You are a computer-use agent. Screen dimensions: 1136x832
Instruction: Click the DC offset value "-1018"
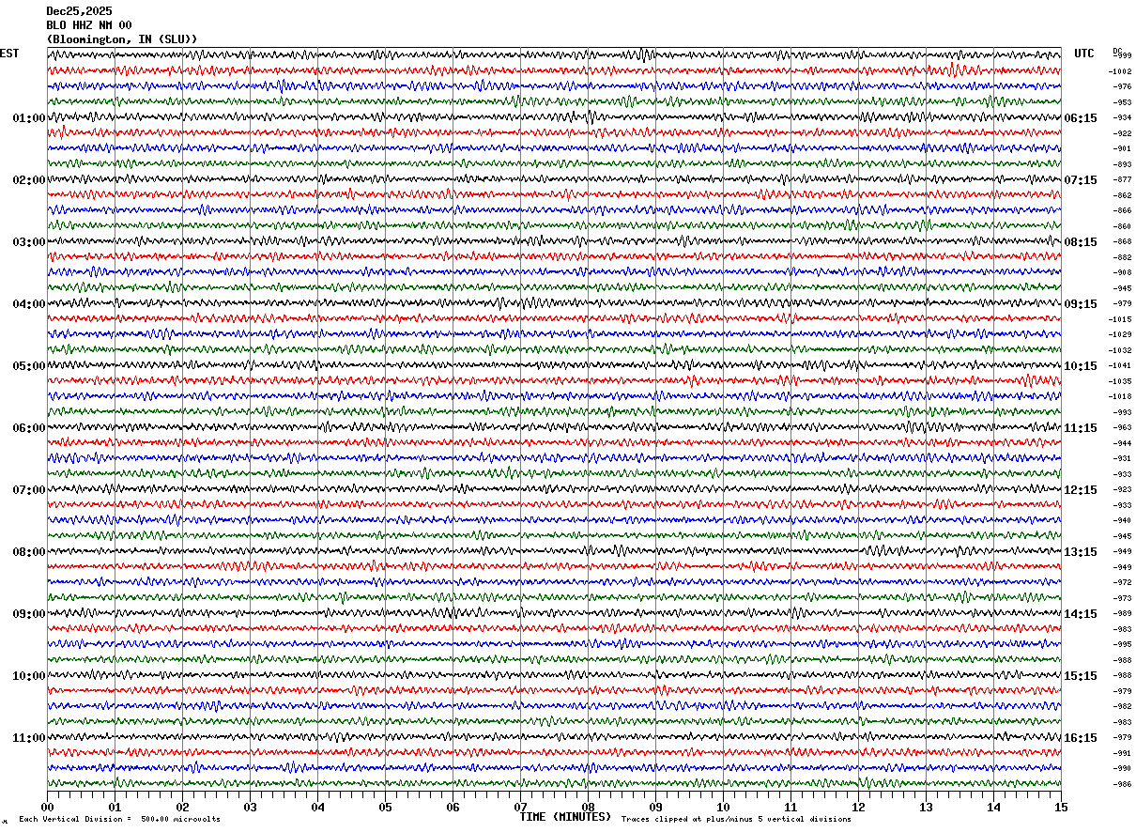pos(1120,396)
